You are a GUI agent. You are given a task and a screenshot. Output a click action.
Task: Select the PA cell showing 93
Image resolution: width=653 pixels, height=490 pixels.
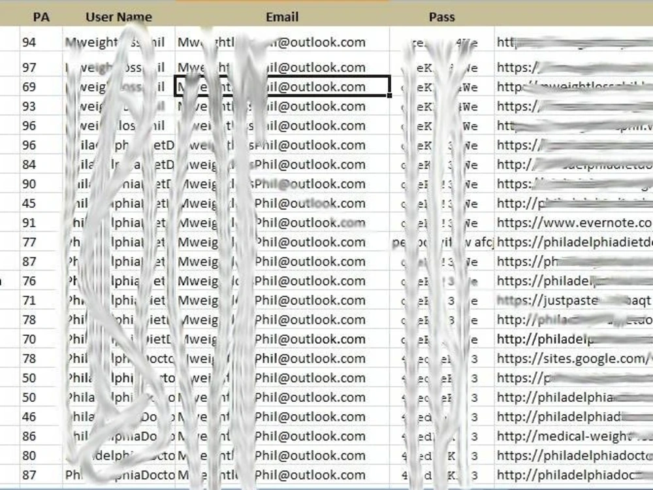pyautogui.click(x=40, y=106)
